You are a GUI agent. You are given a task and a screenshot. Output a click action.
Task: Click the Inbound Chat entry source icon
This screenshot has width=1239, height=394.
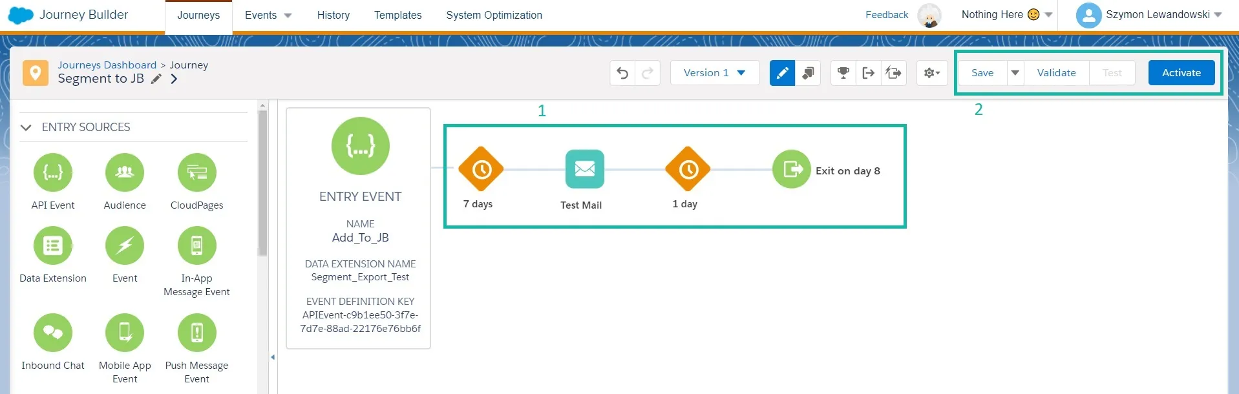[x=53, y=333]
